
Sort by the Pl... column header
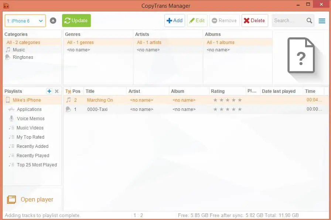(253, 91)
